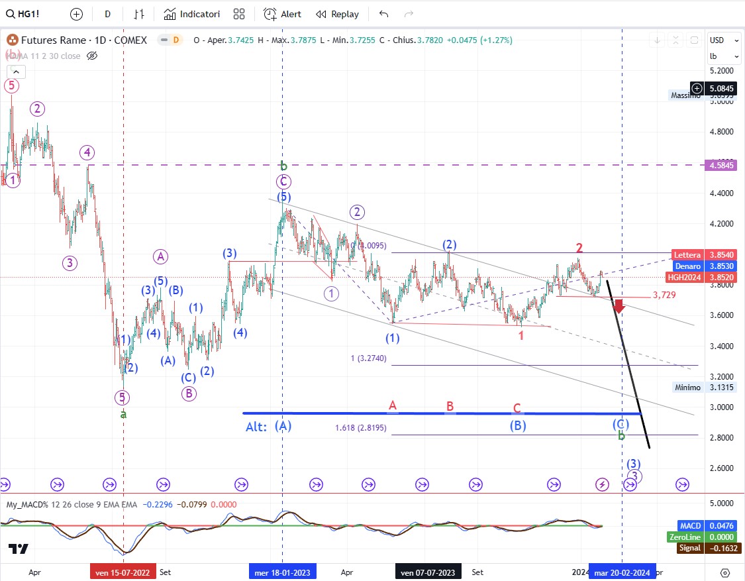Viewport: 745px width, 581px height.
Task: Click the HGH2024 3.8520 price label
Action: click(x=702, y=278)
